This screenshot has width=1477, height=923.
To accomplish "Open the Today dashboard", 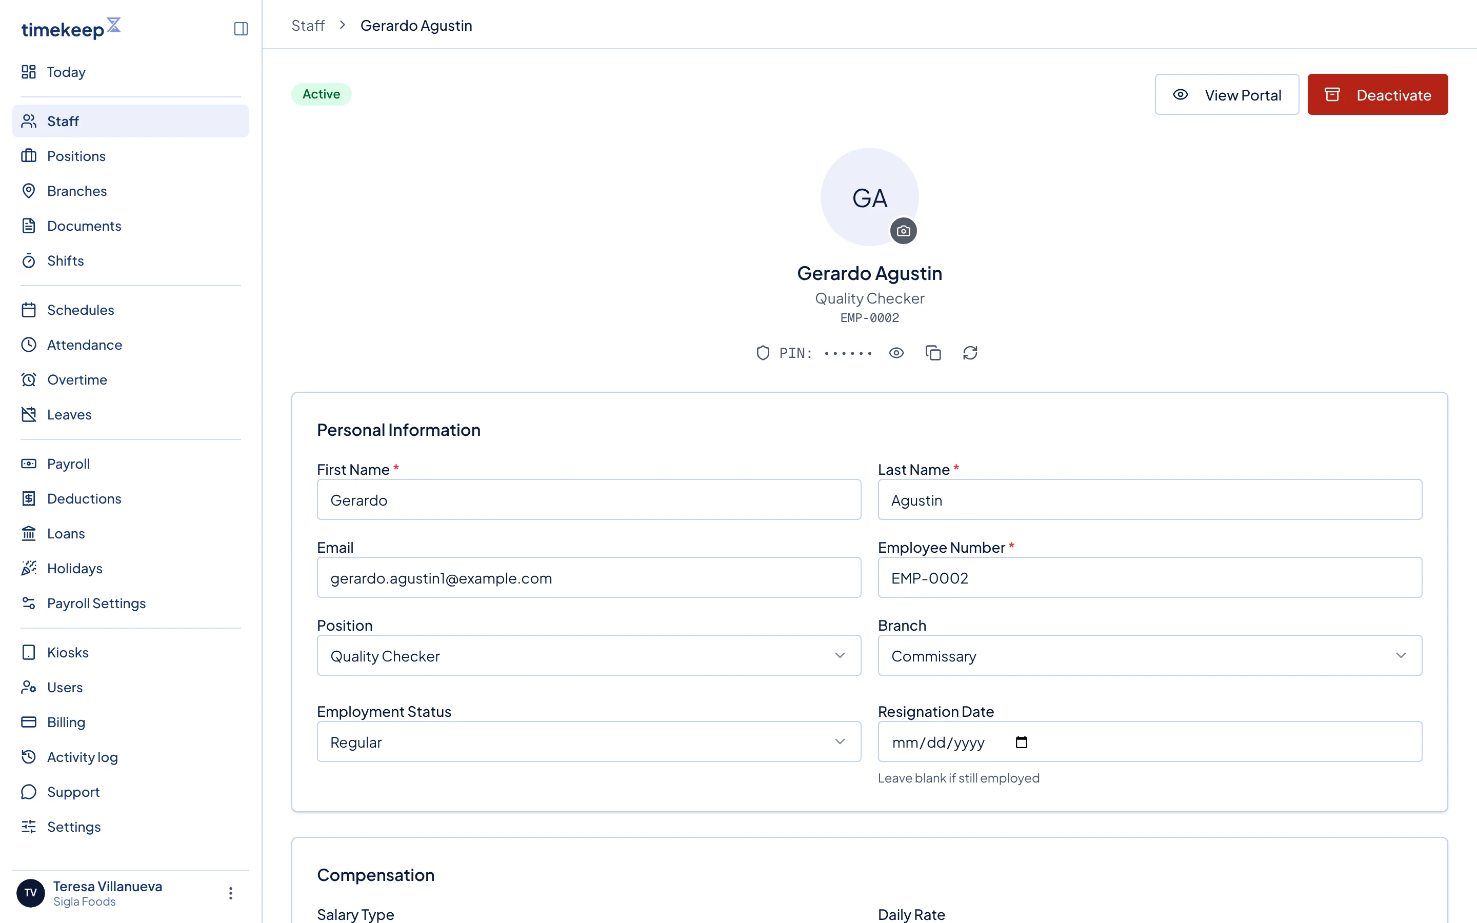I will 131,72.
